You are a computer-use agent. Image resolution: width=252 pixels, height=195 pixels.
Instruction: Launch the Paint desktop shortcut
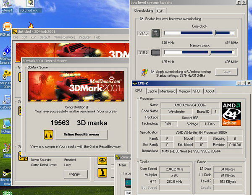coord(6,150)
